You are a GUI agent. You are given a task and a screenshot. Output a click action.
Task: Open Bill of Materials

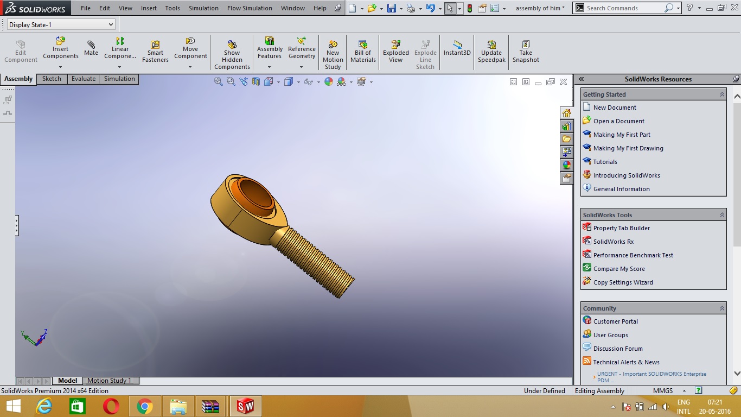363,52
